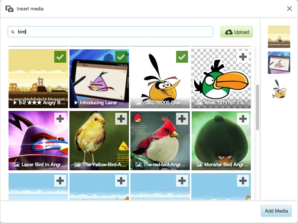Image resolution: width=298 pixels, height=223 pixels.
Task: Click the Upload button
Action: pos(236,32)
